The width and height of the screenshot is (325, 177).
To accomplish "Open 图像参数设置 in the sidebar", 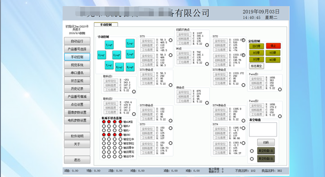I will (x=77, y=112).
